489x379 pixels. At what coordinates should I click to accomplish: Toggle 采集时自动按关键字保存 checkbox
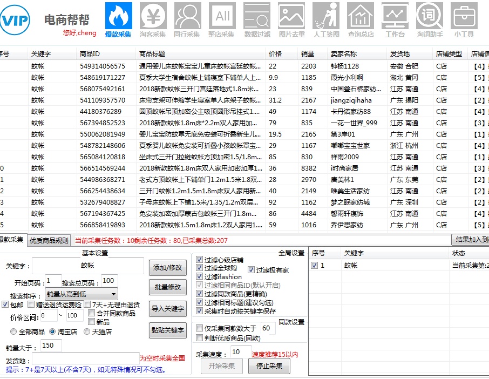pyautogui.click(x=200, y=310)
